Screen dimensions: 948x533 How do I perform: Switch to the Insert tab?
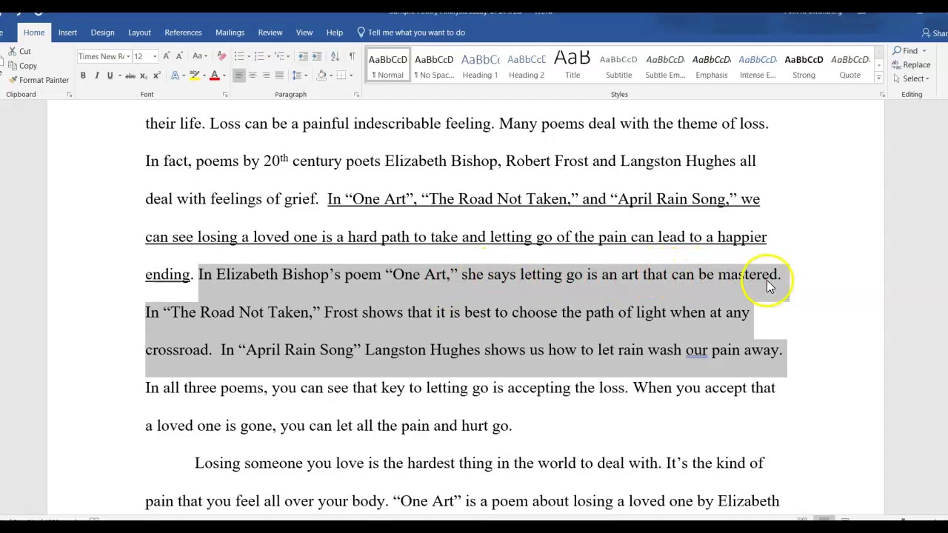pyautogui.click(x=67, y=33)
